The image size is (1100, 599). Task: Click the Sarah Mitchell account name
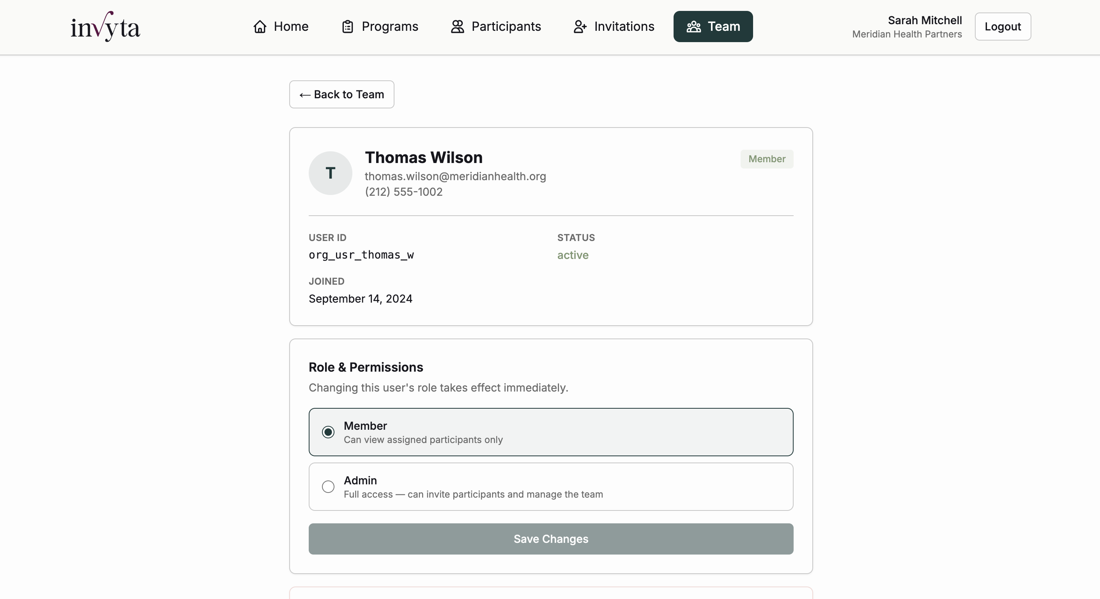coord(925,20)
